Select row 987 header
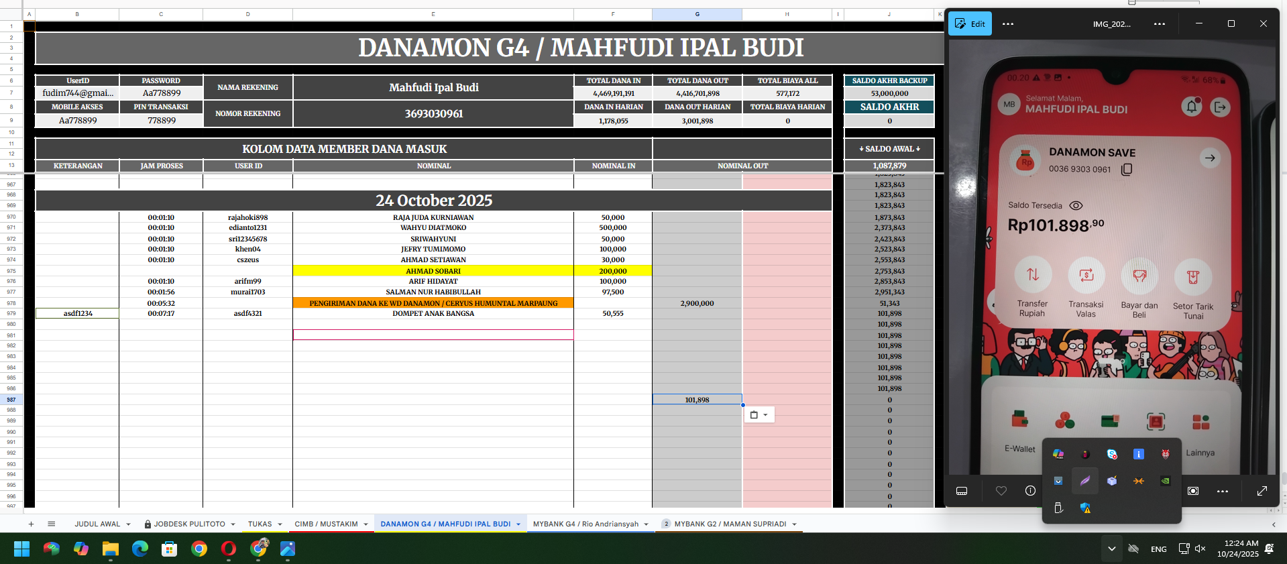This screenshot has height=564, width=1287. [11, 400]
